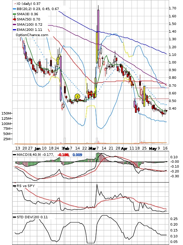Screen dimensions: 183x245
Task: Click the IO (daily) 0.37 title label
Action: (29, 3)
